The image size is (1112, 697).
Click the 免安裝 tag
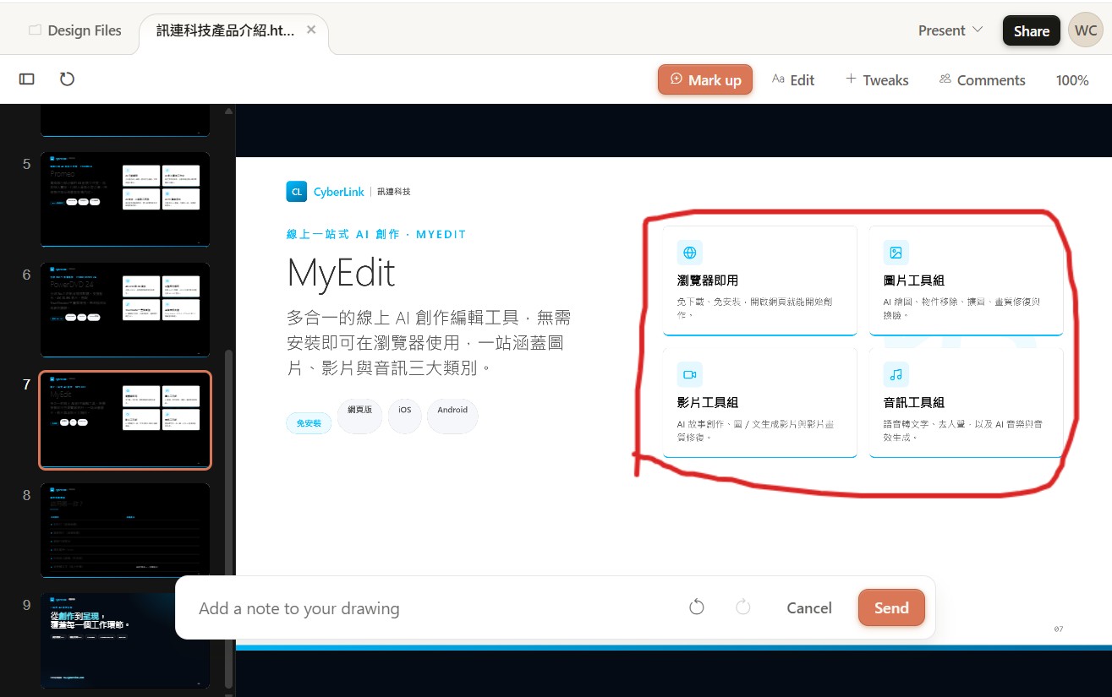point(309,422)
